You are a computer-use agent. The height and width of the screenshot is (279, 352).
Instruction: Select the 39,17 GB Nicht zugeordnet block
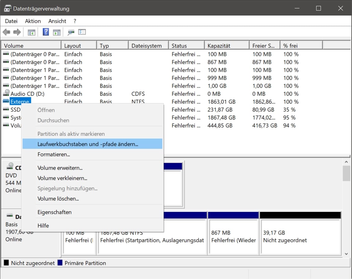300,233
